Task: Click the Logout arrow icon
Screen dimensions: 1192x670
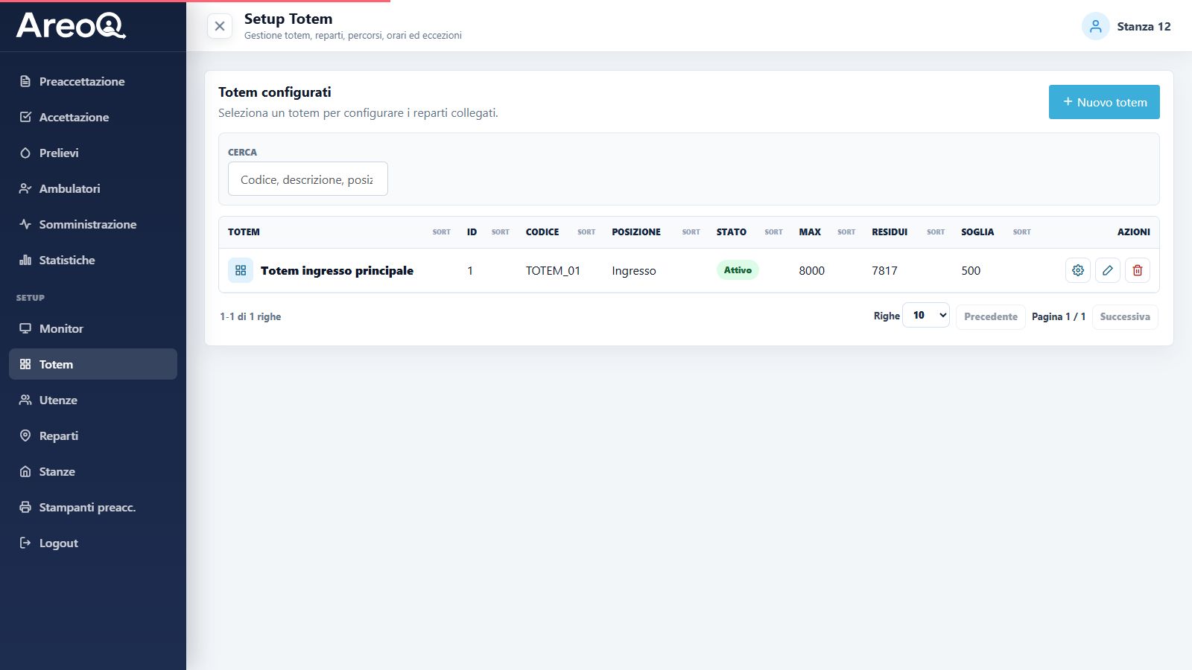Action: [25, 543]
